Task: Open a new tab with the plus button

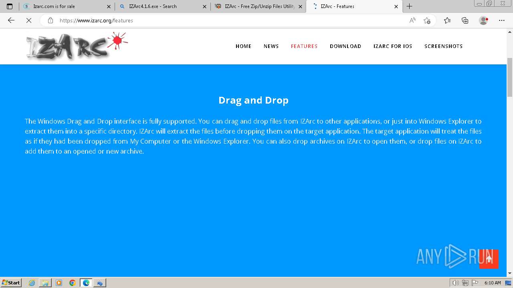Action: click(409, 6)
